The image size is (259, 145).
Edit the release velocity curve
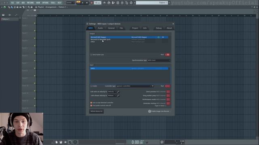(118, 96)
